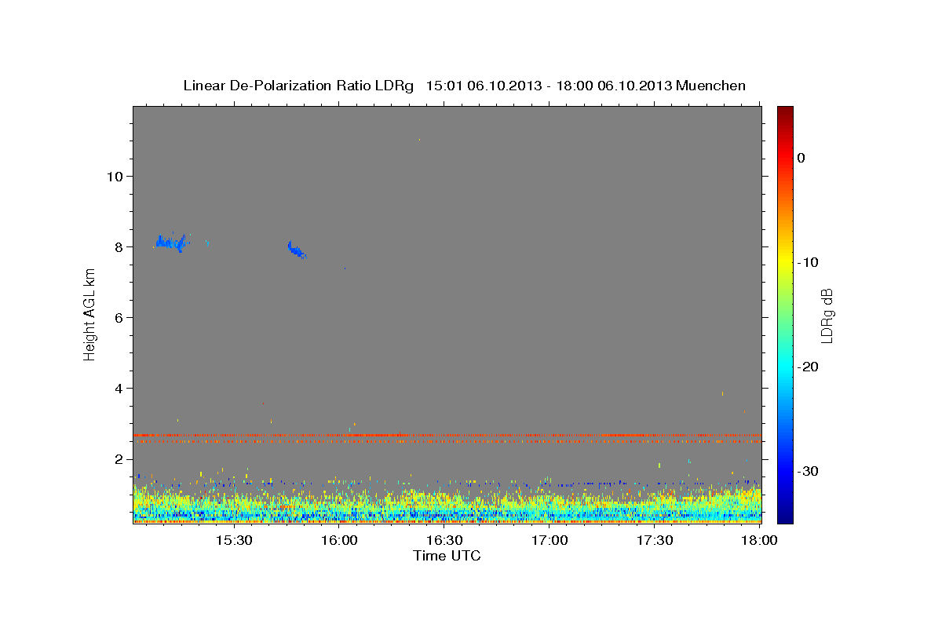The width and height of the screenshot is (942, 628).
Task: Select the 16:00 time tick label
Action: (339, 541)
